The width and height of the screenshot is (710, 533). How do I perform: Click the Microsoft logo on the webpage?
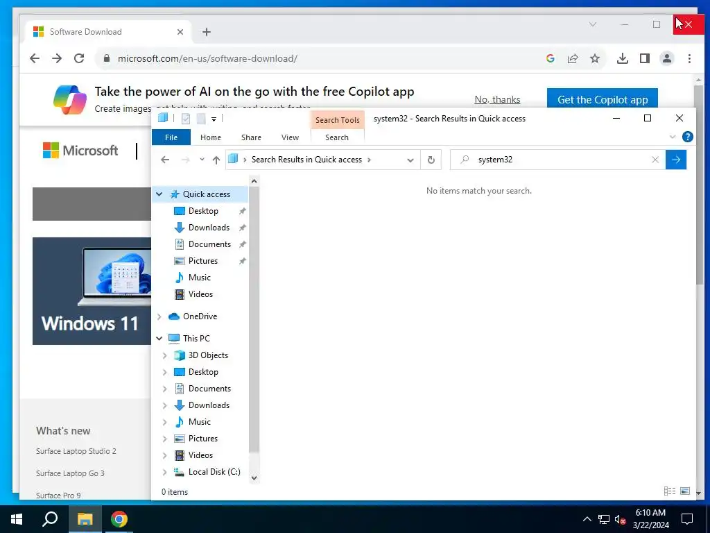pyautogui.click(x=80, y=151)
